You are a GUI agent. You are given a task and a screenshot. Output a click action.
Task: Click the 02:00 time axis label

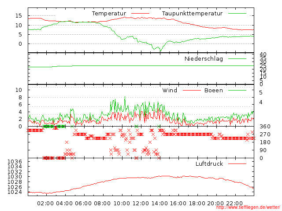point(45,204)
